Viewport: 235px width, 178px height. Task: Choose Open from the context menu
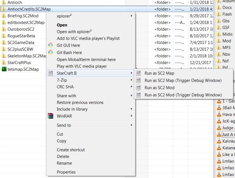click(x=62, y=25)
